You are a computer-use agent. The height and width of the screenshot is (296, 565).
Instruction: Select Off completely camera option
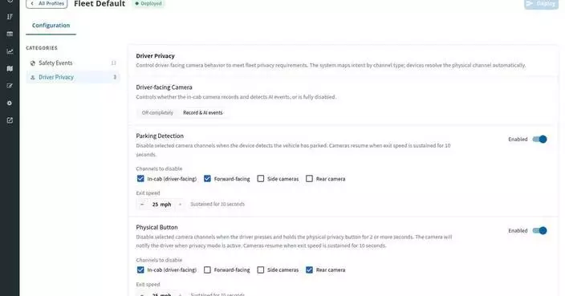[x=157, y=113]
